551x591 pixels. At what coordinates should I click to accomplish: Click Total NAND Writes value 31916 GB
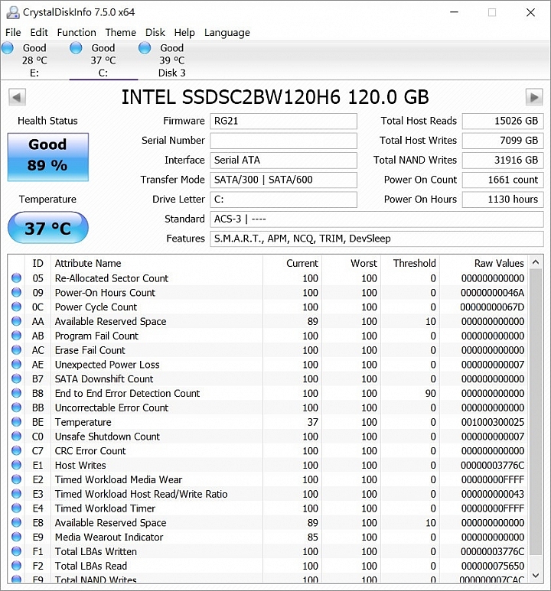(x=503, y=161)
